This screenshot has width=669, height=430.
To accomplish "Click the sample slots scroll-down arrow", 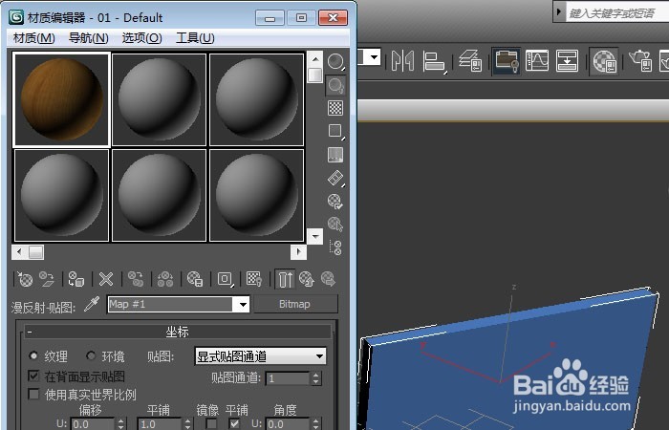I will [314, 236].
